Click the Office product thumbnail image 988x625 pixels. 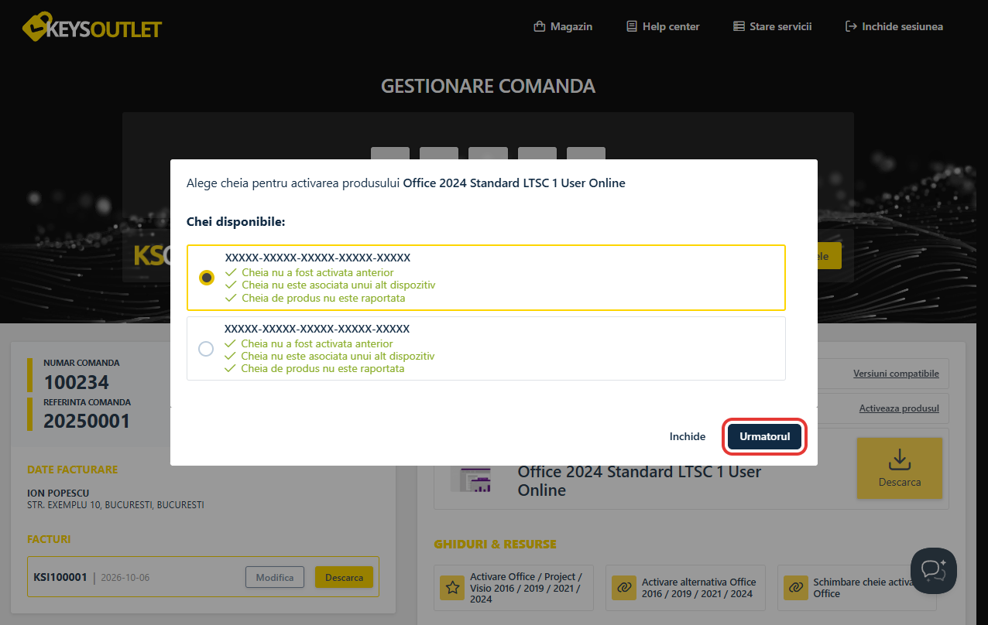[x=472, y=480]
